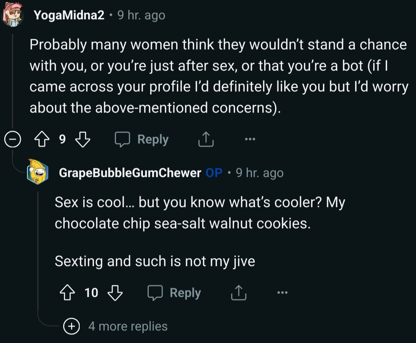Click the '4 more replies' text

128,326
